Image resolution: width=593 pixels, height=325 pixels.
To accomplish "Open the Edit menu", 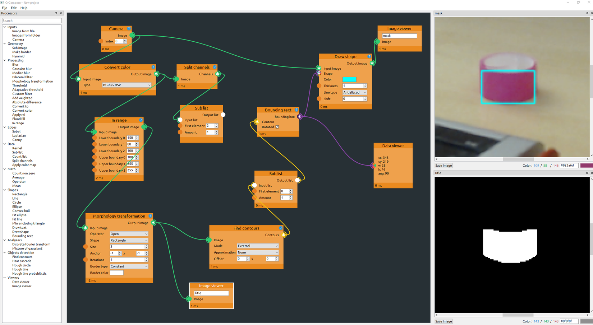I will [x=14, y=8].
